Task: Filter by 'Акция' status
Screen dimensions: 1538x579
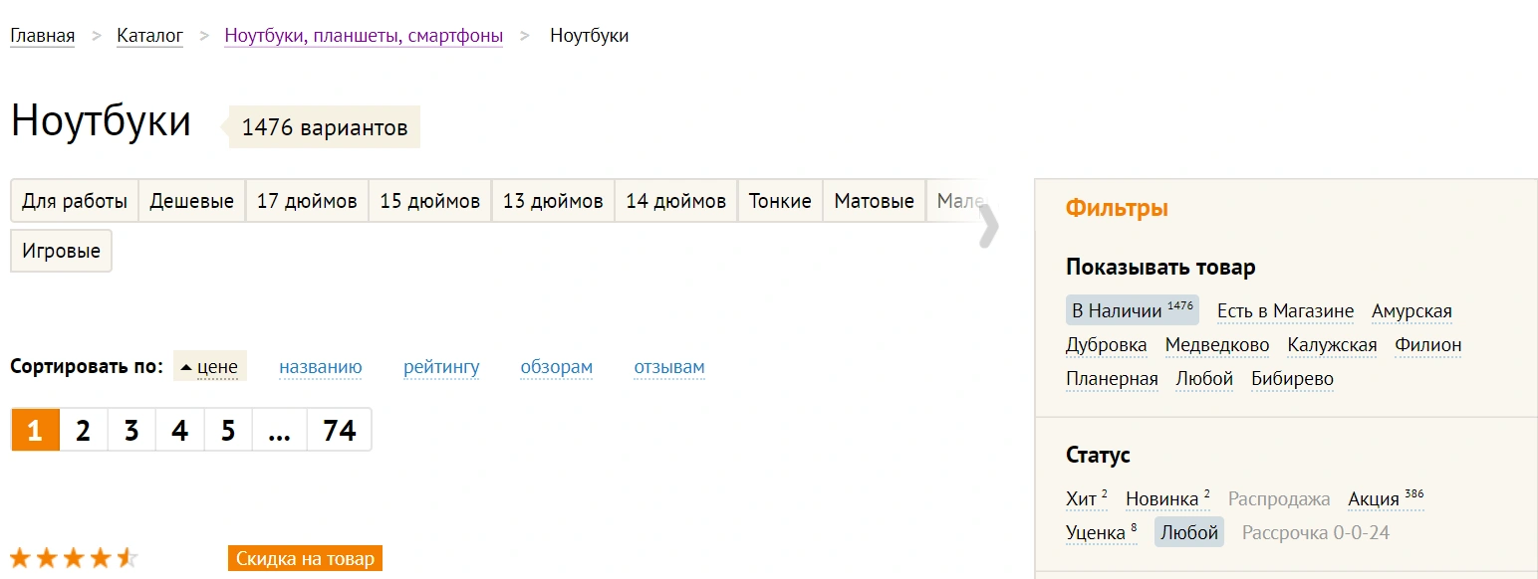Action: pyautogui.click(x=1374, y=499)
